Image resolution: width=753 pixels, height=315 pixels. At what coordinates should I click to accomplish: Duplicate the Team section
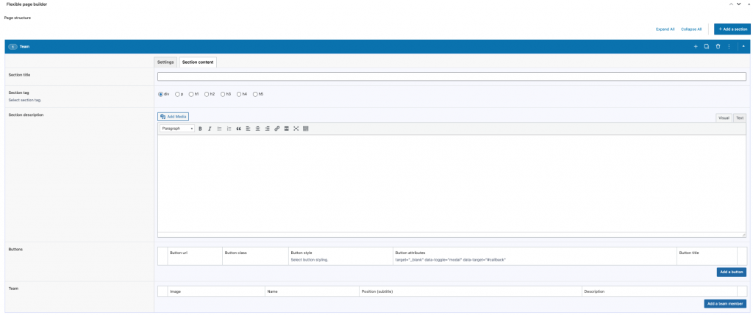tap(707, 46)
